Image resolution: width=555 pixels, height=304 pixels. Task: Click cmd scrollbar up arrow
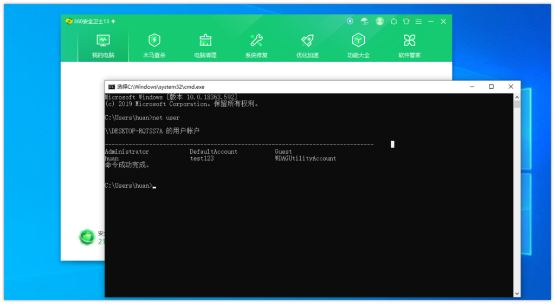click(x=517, y=97)
